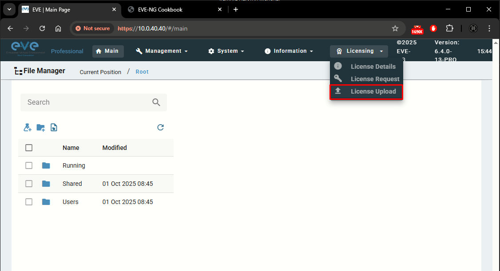This screenshot has height=271, width=500.
Task: Click the add new lab icon
Action: (28, 127)
